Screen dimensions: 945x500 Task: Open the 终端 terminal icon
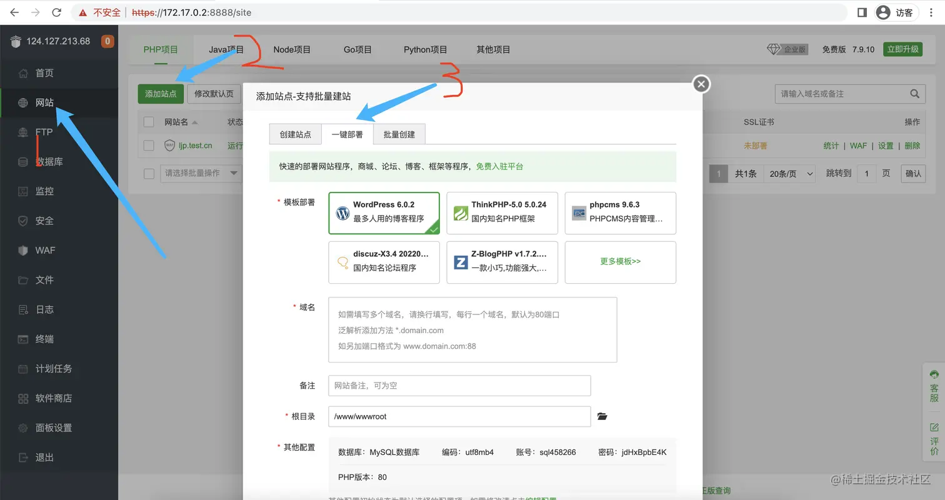[x=23, y=339]
